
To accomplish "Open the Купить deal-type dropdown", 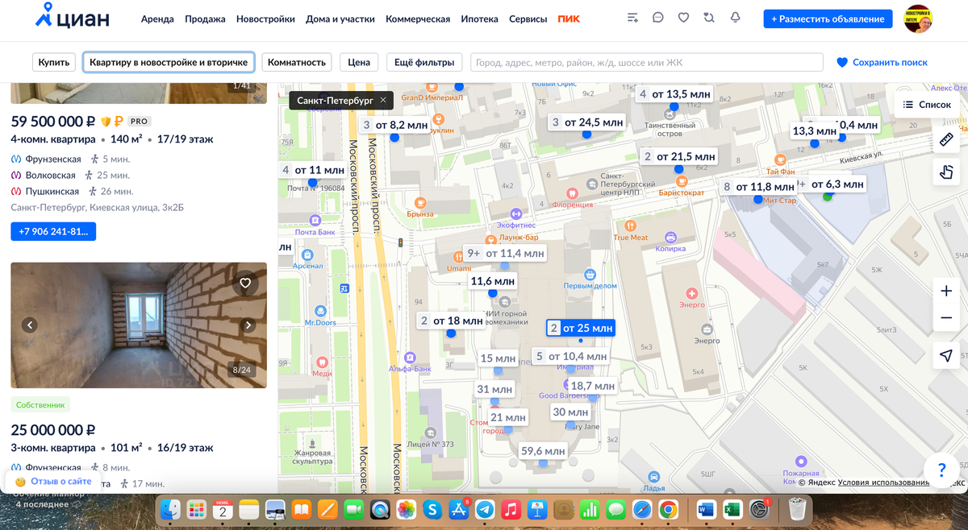I will [x=55, y=62].
